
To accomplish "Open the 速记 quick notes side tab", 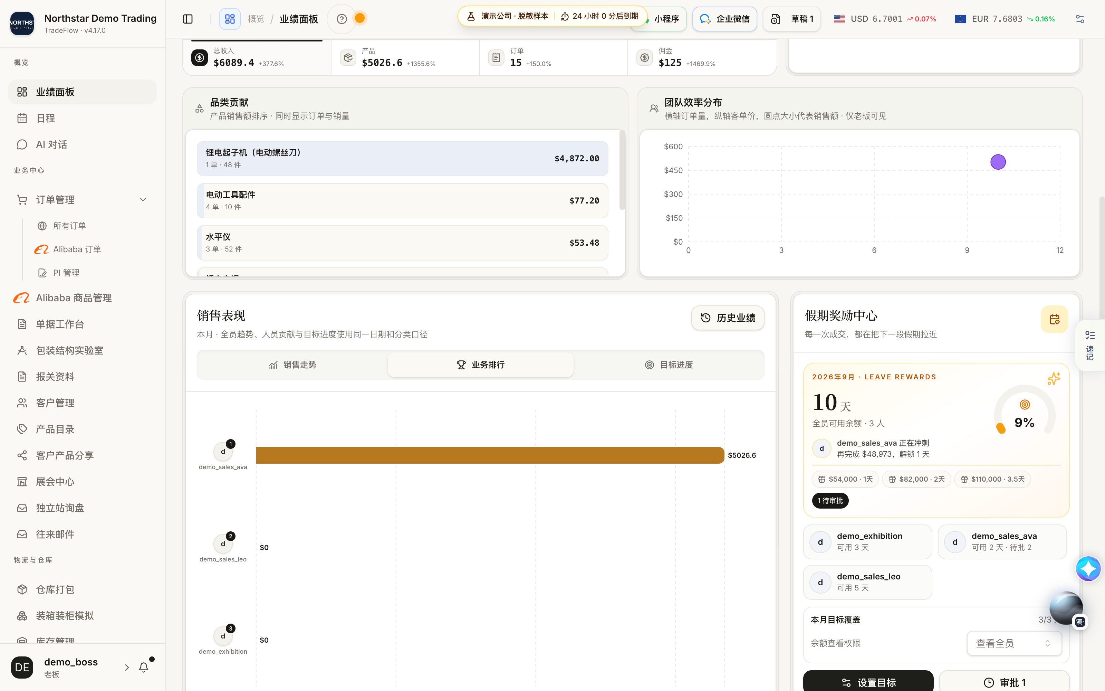I will pyautogui.click(x=1090, y=345).
